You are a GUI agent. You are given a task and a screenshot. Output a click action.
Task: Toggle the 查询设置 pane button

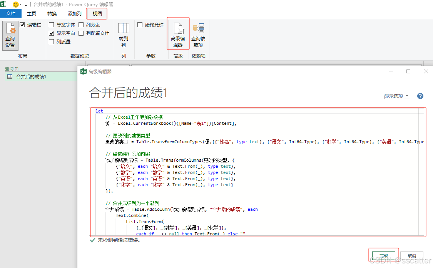pyautogui.click(x=10, y=36)
